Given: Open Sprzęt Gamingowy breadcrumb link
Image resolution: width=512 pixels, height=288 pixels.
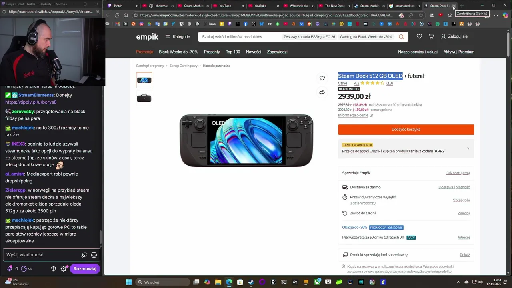Looking at the screenshot, I should click(x=183, y=66).
